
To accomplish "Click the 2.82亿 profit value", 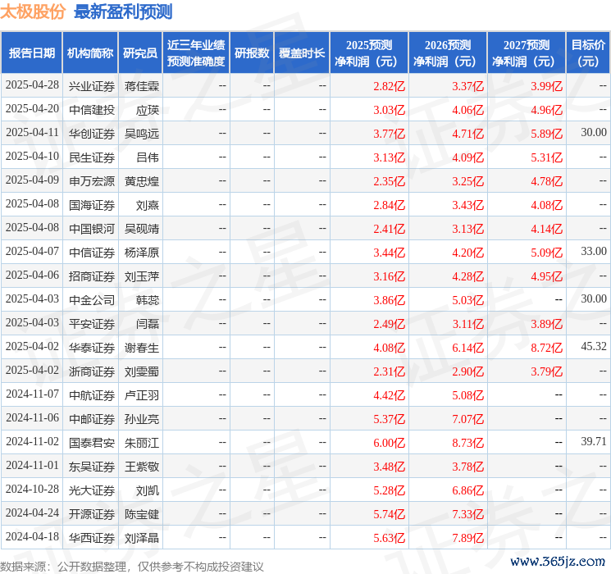I will coord(390,86).
